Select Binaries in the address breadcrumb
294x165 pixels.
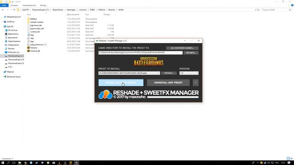tap(112, 10)
